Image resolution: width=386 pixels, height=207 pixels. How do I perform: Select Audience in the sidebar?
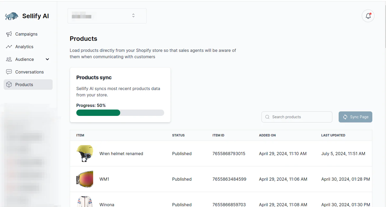click(x=28, y=59)
